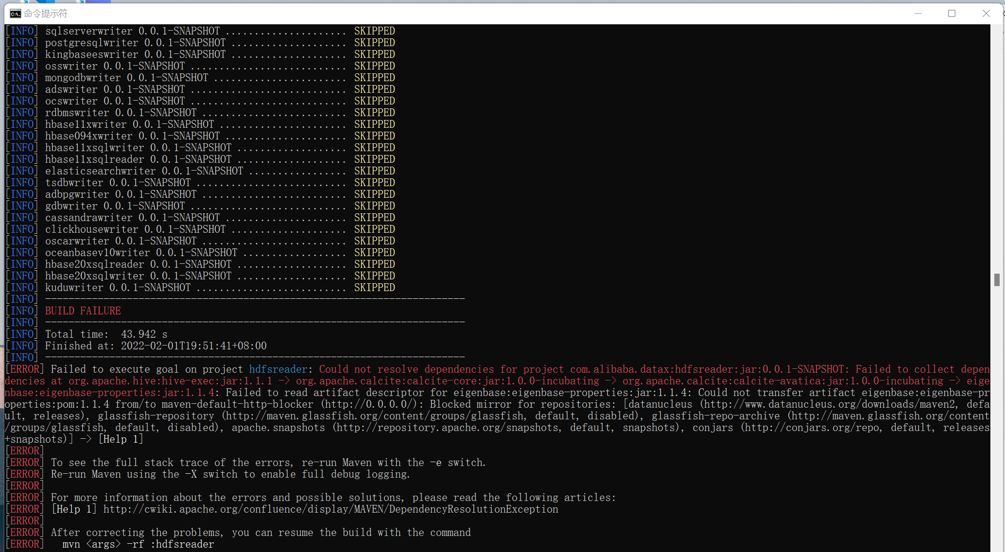Click the DependencyResolutionException help URL
This screenshot has height=552, width=1005.
pos(330,509)
